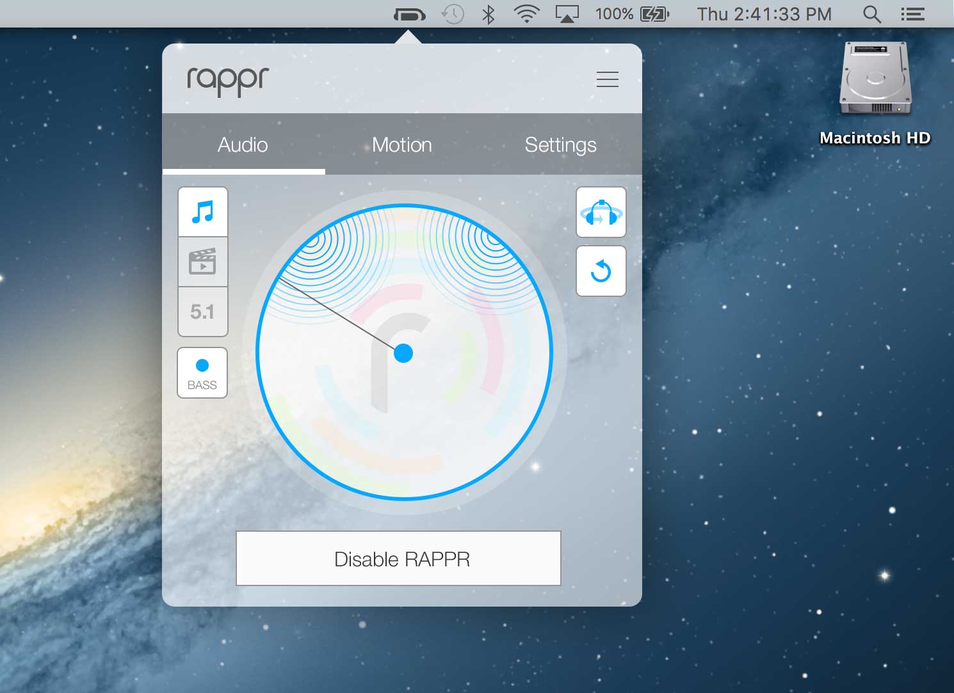Select the Macintosh HD drive icon
The image size is (954, 693).
pos(875,79)
